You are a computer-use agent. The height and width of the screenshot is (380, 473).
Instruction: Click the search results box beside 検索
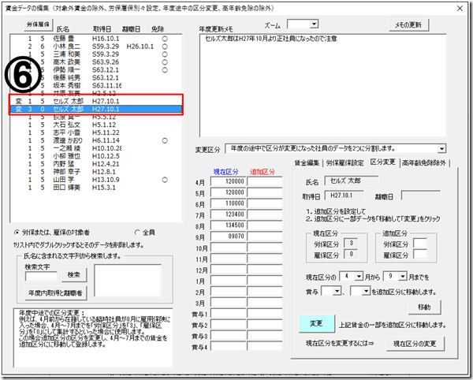(x=128, y=281)
